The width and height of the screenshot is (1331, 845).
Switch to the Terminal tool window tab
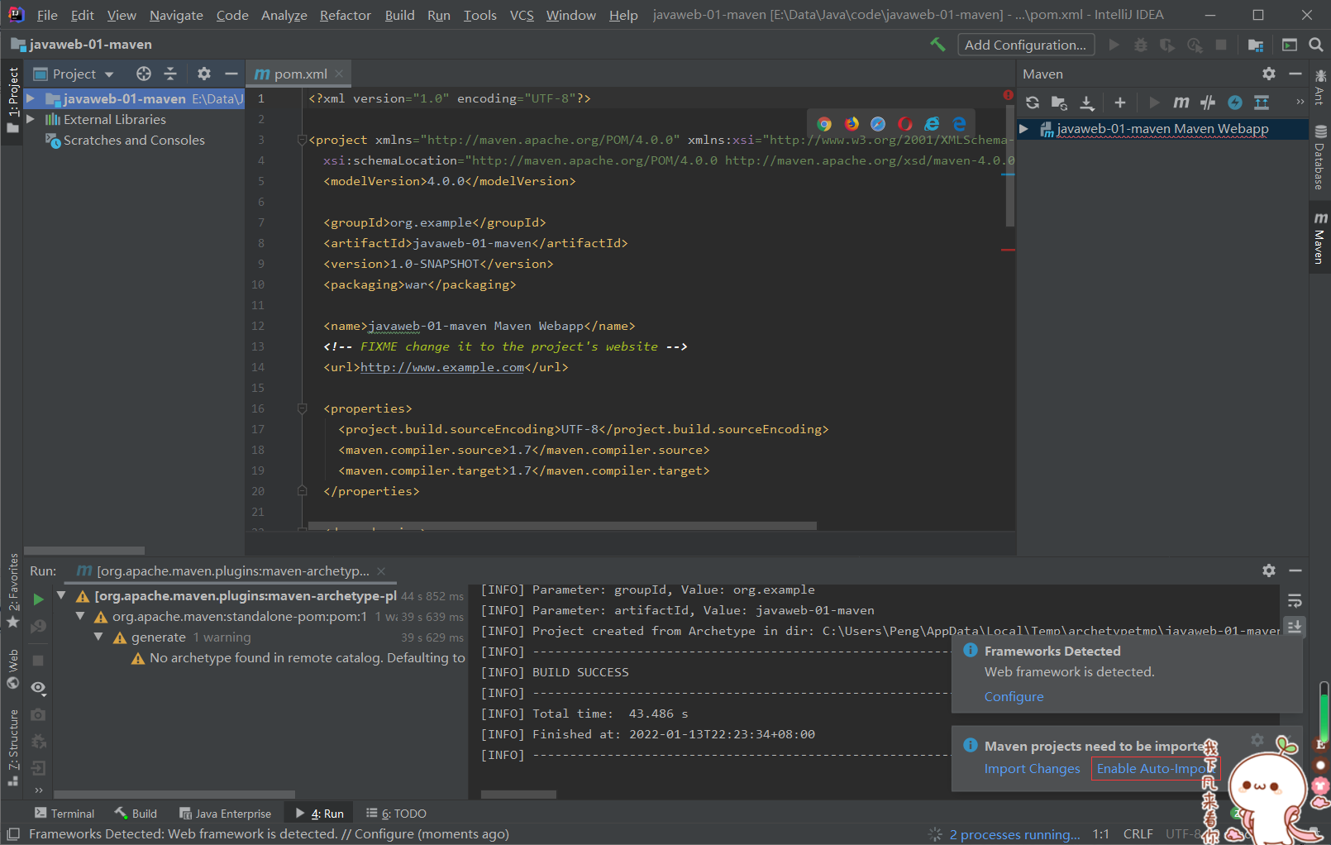(x=64, y=814)
